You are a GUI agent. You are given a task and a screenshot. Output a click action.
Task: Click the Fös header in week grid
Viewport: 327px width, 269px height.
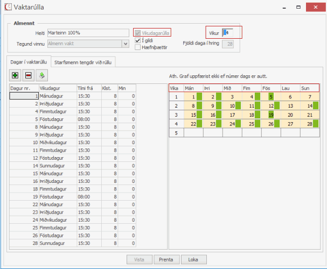click(271, 88)
